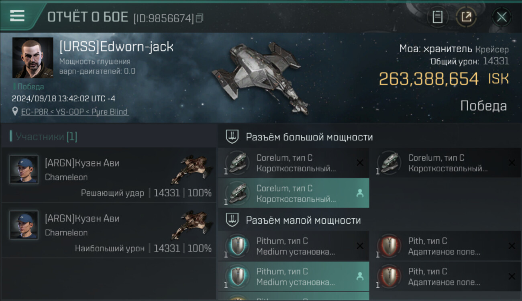Screen dimensions: 522x301
Task: Open Кузен Ави portrait in Наибольший урон row
Action: (x=24, y=225)
